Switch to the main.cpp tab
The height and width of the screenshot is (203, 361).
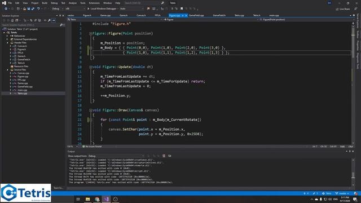point(274,15)
